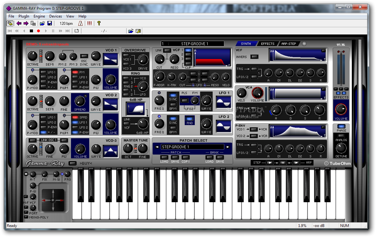Toggle LFO 1 SYNC switch
Viewport: 376px width, 237px height.
click(x=173, y=95)
